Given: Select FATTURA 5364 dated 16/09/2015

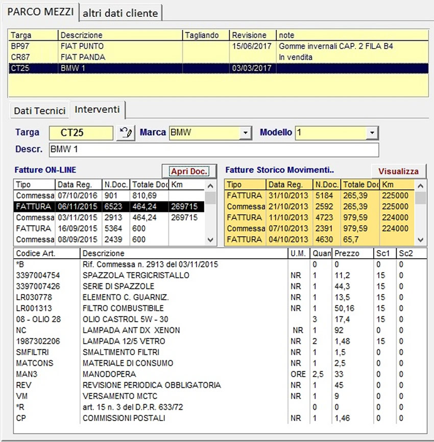Looking at the screenshot, I should 109,229.
